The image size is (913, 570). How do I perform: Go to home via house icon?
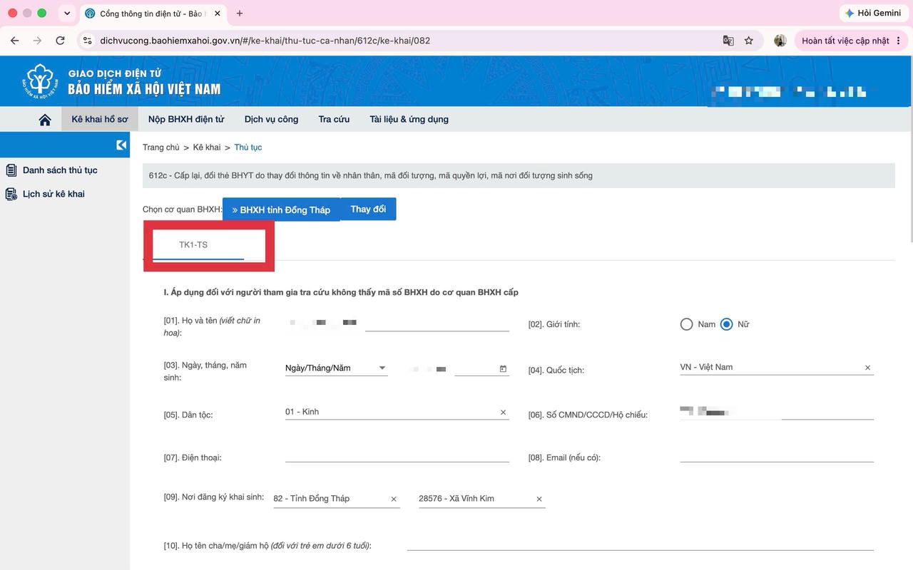pyautogui.click(x=45, y=120)
